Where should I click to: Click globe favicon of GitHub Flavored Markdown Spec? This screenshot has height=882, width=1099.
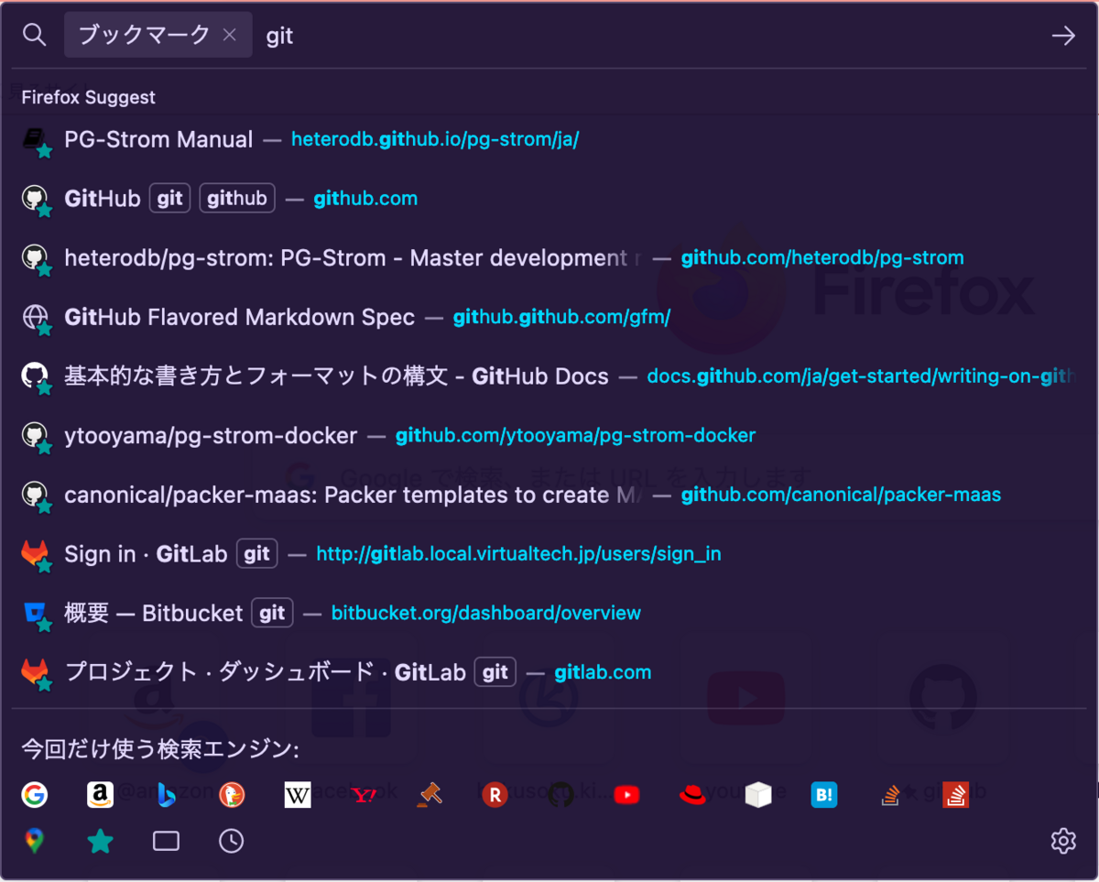[x=35, y=317]
